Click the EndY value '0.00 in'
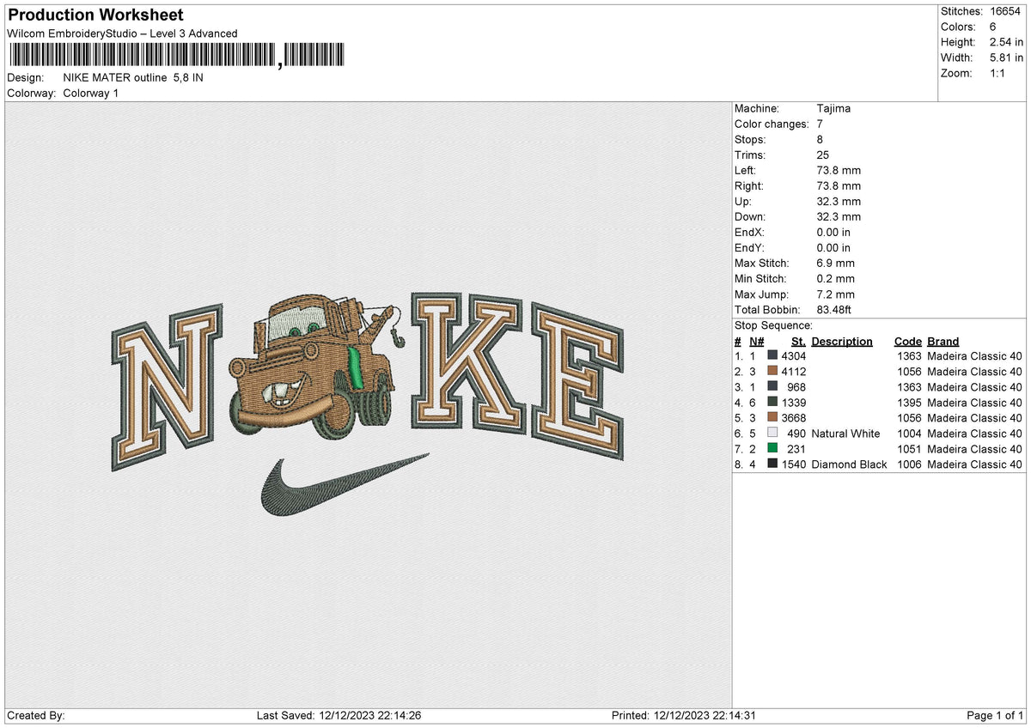The width and height of the screenshot is (1031, 728). pos(834,248)
